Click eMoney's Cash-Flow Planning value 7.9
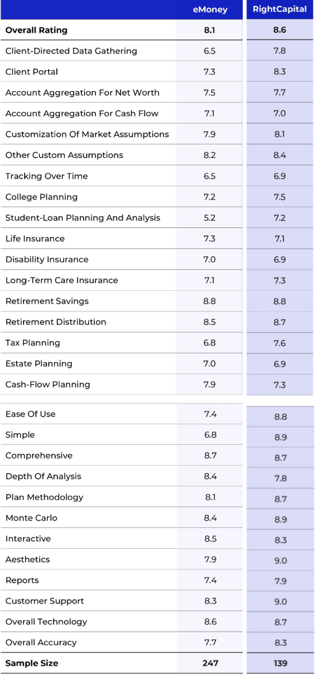 [210, 384]
